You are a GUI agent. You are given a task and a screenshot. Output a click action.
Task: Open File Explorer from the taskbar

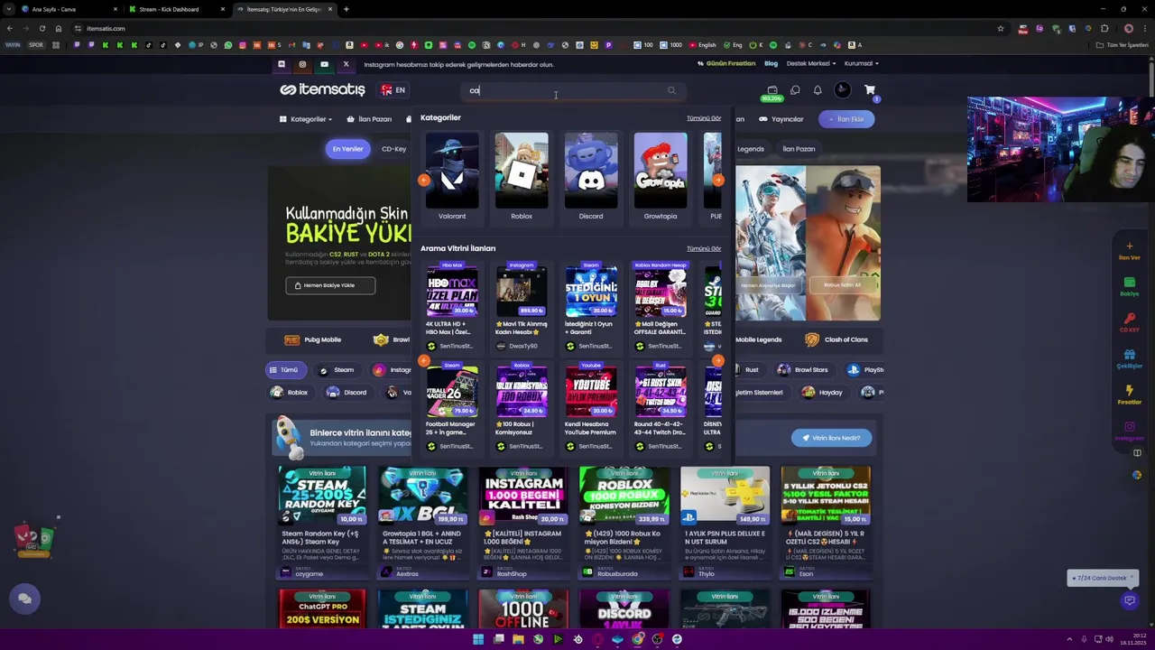point(518,639)
